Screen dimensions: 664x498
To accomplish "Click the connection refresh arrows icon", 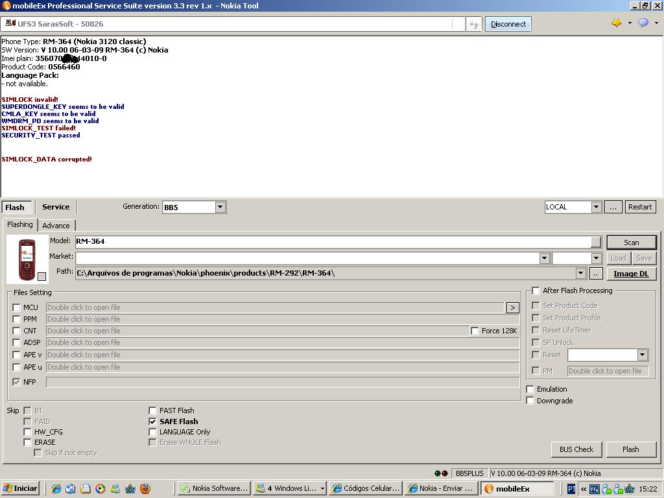I will [474, 25].
